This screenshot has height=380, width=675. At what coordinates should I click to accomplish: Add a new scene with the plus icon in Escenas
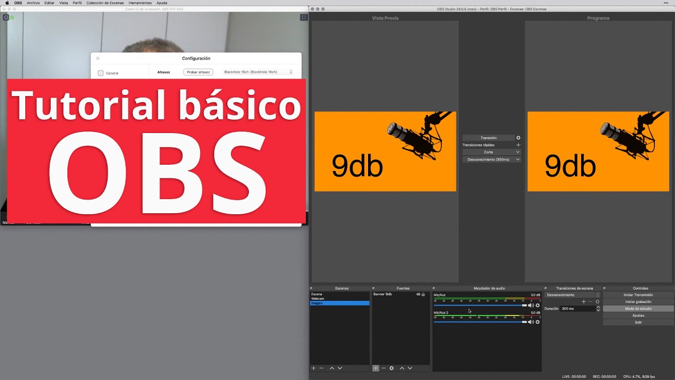pos(313,368)
